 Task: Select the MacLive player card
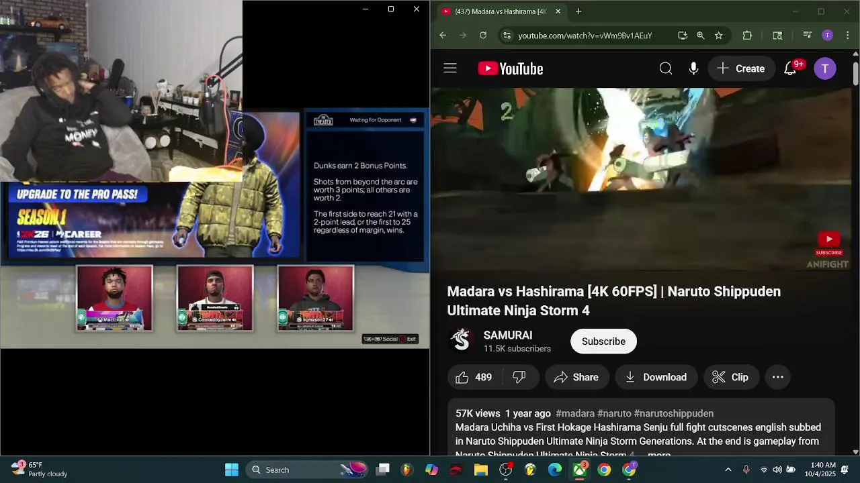(x=114, y=298)
